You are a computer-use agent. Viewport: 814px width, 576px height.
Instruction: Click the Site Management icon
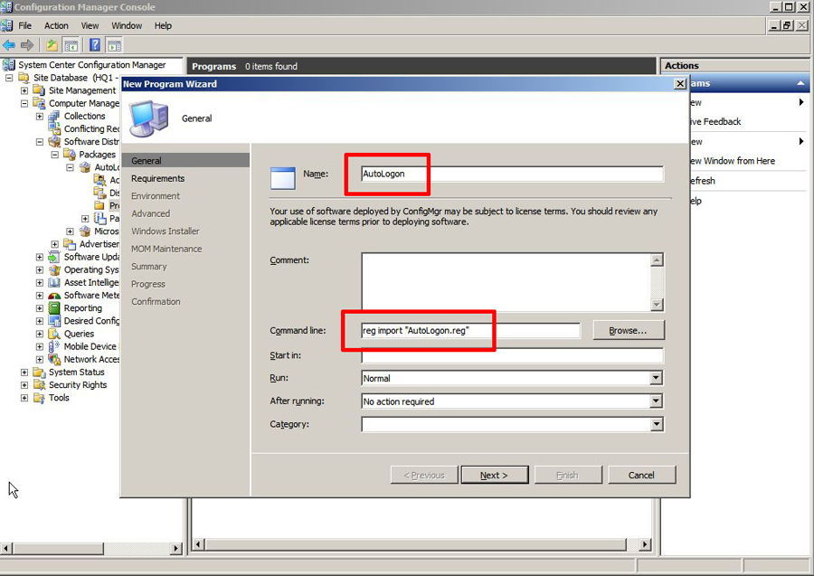(x=39, y=90)
